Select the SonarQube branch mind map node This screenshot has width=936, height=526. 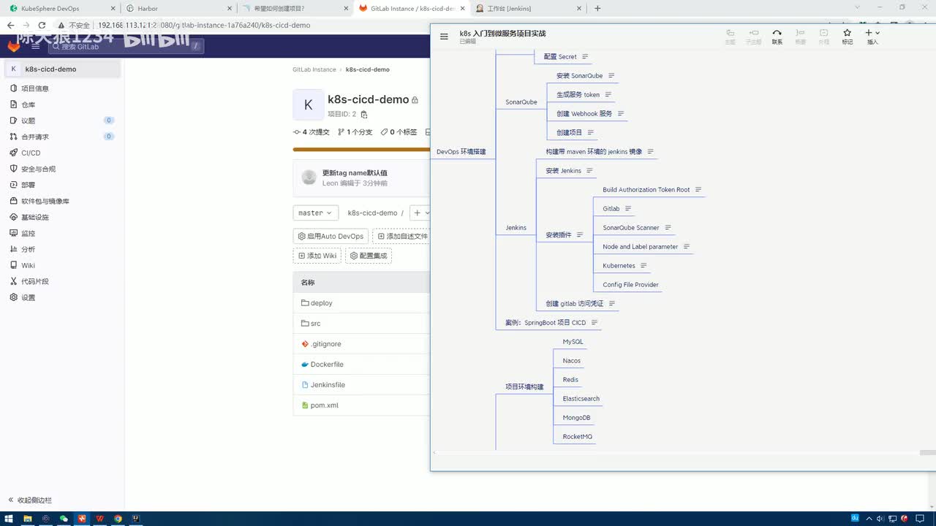pos(521,102)
